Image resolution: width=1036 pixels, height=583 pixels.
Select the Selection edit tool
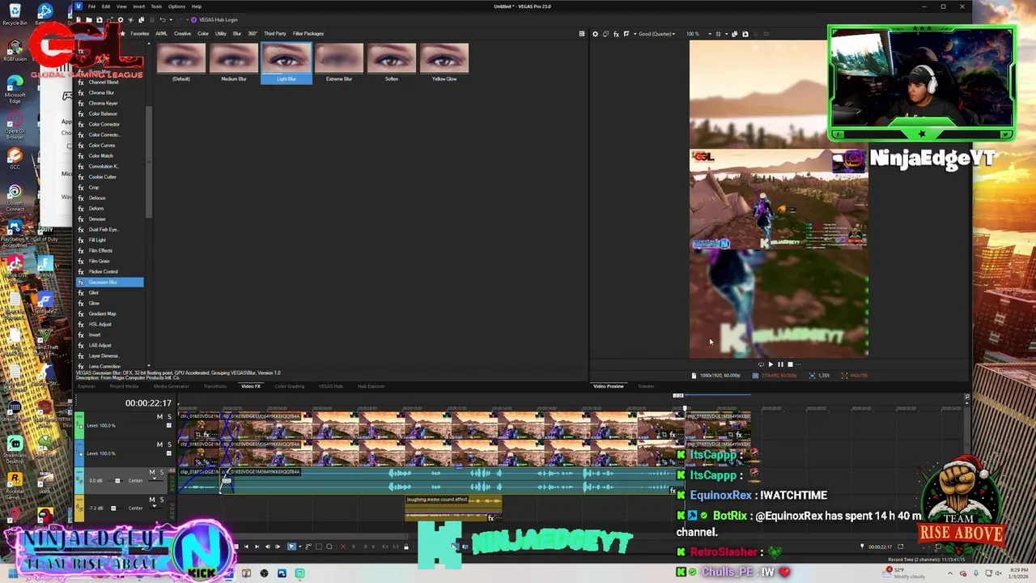tap(319, 547)
